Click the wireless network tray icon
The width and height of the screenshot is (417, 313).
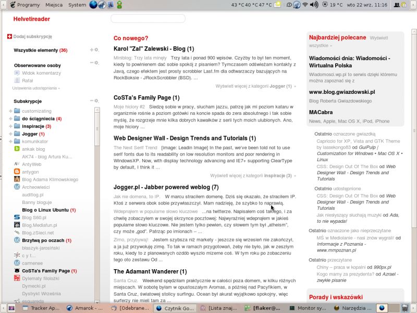(305, 5)
